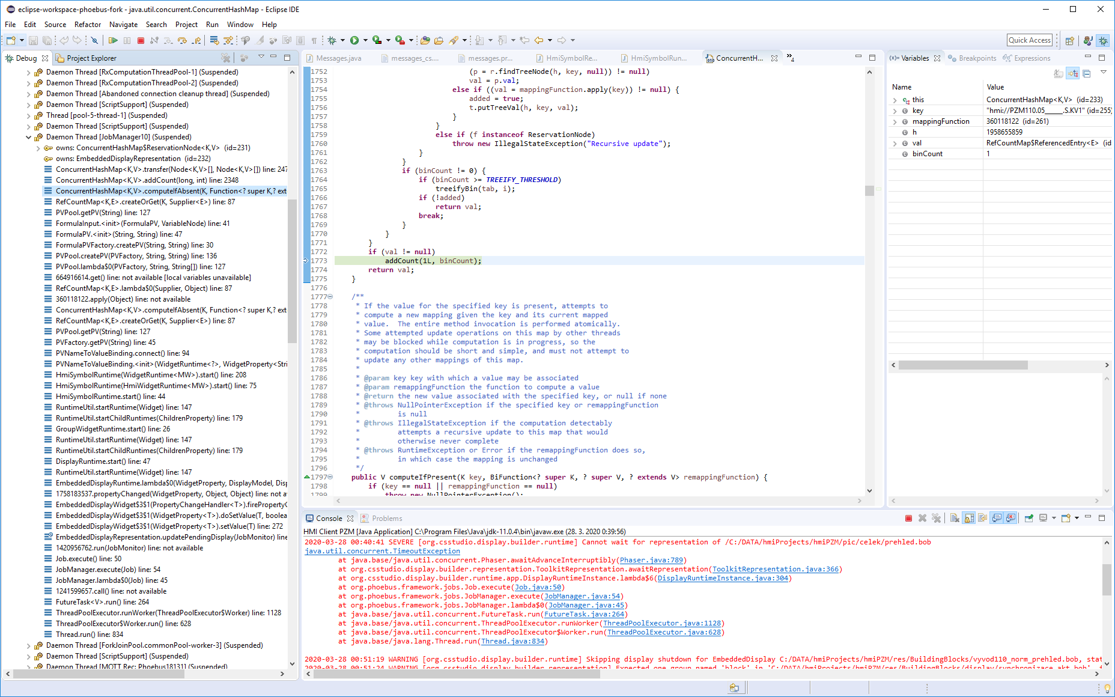Image resolution: width=1115 pixels, height=697 pixels.
Task: Click Quick Access in the toolbar
Action: 1030,40
